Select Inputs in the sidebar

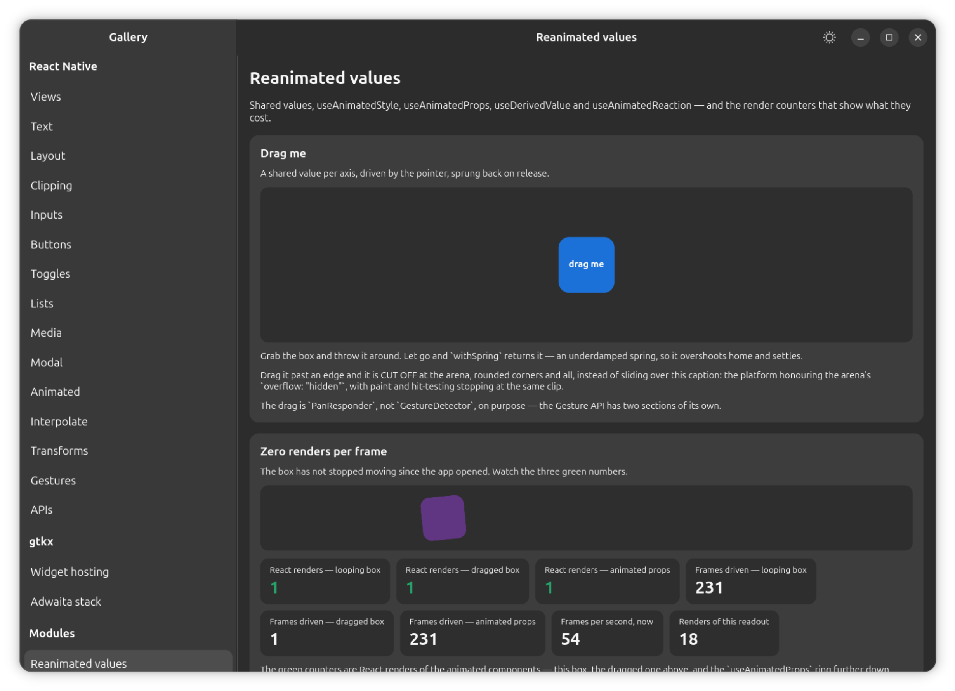pyautogui.click(x=128, y=215)
